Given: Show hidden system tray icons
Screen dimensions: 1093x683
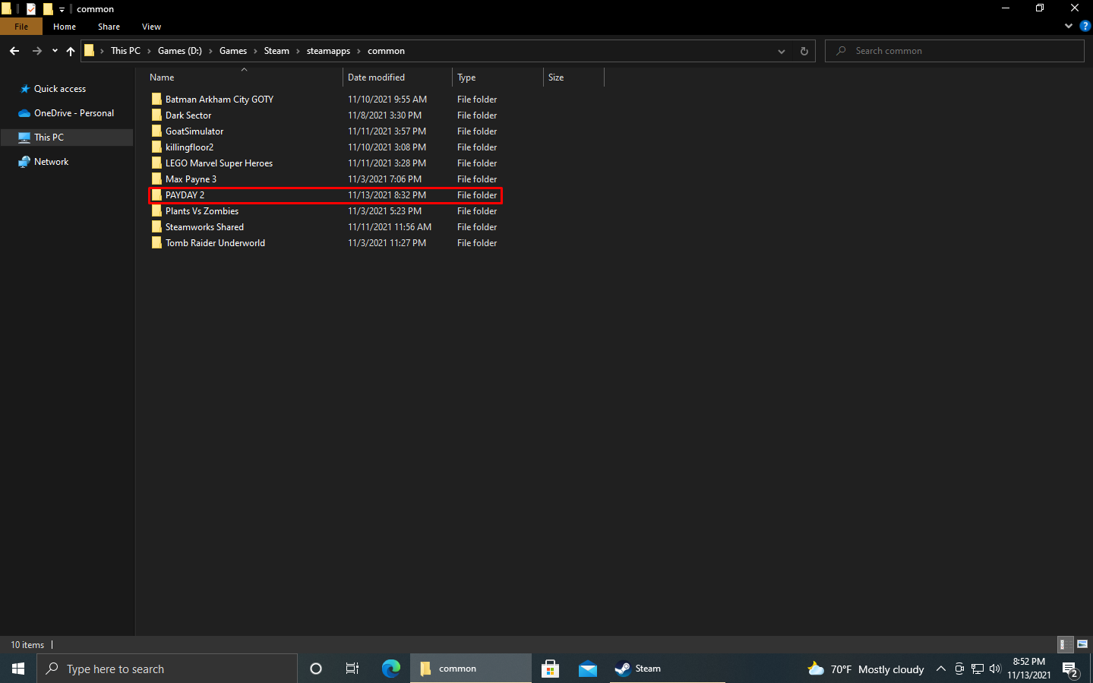Looking at the screenshot, I should pos(941,669).
